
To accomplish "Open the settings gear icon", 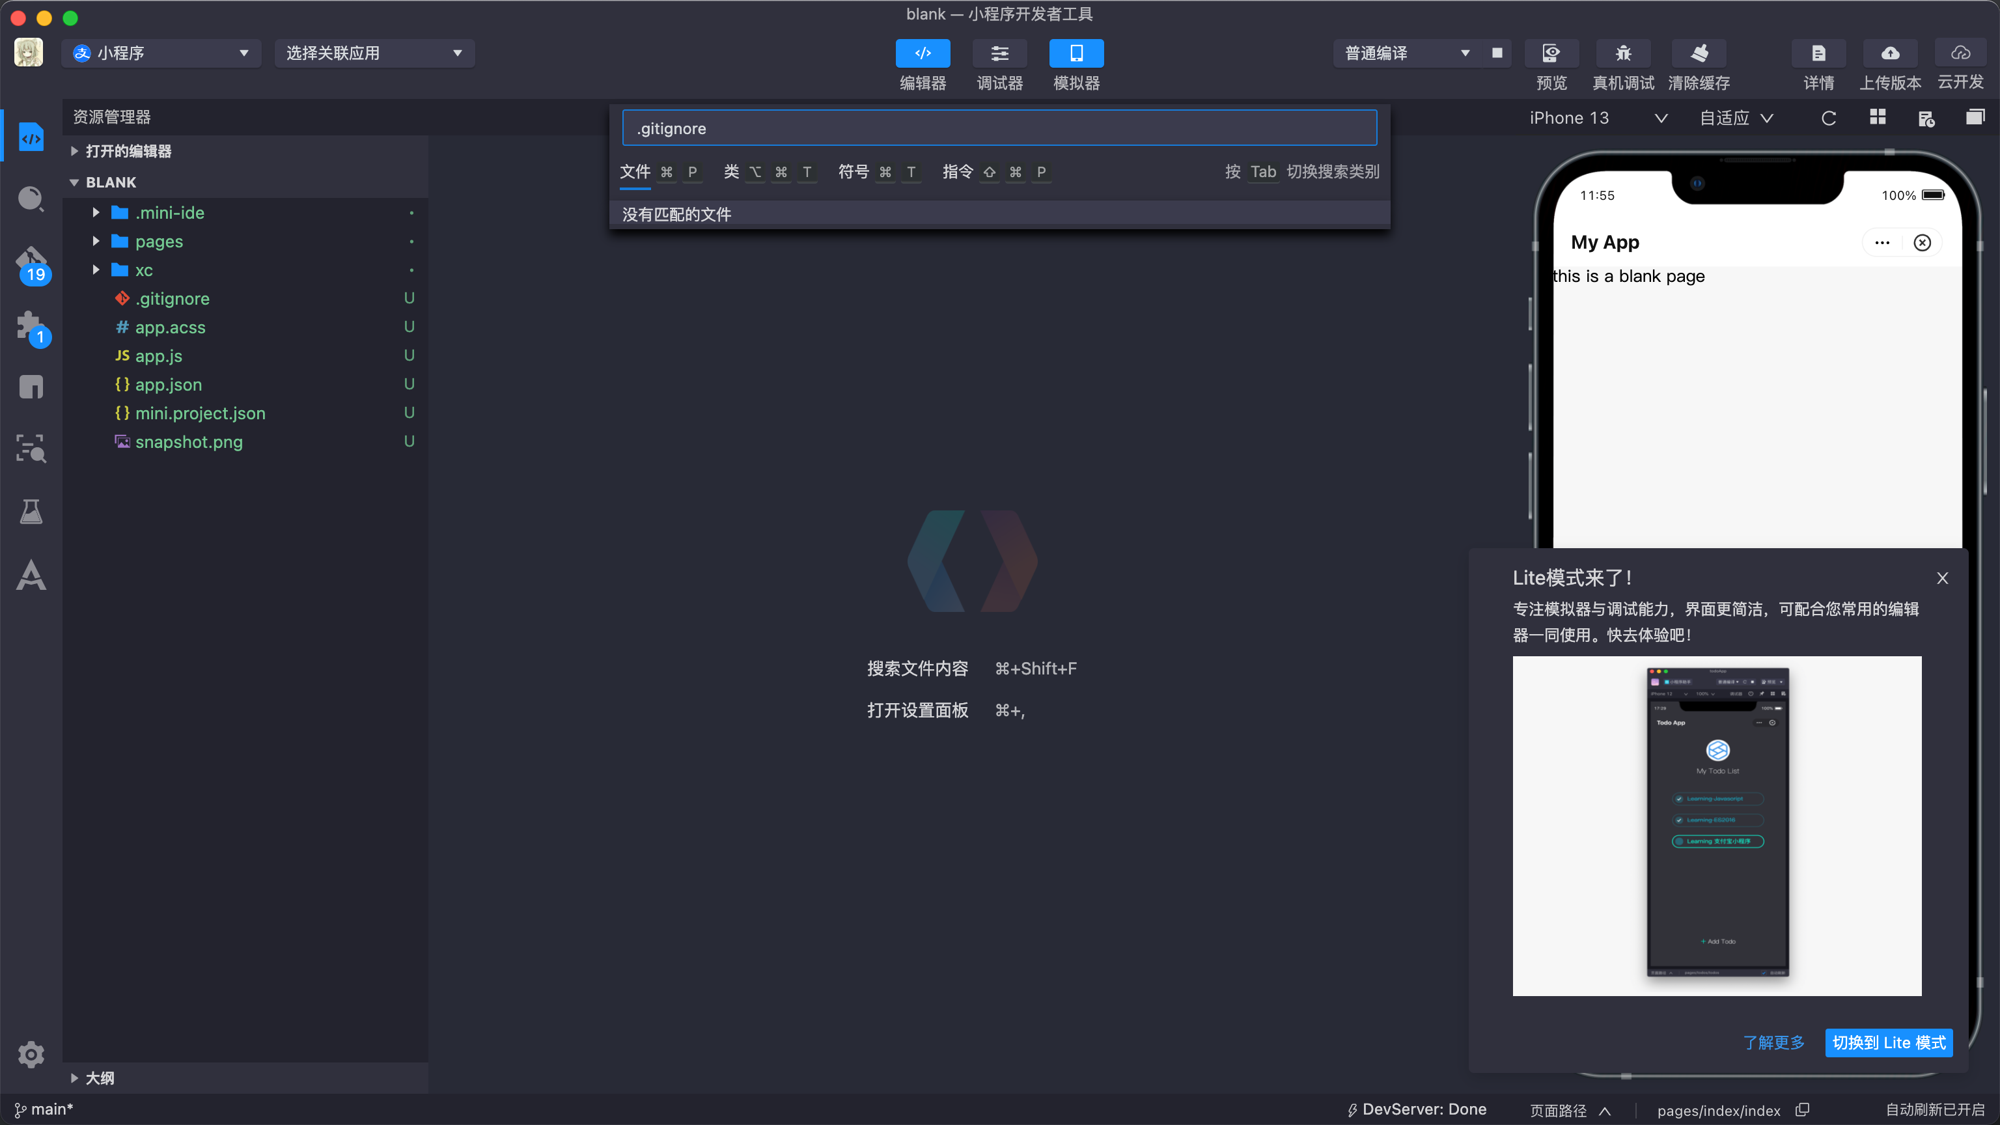I will pyautogui.click(x=31, y=1054).
